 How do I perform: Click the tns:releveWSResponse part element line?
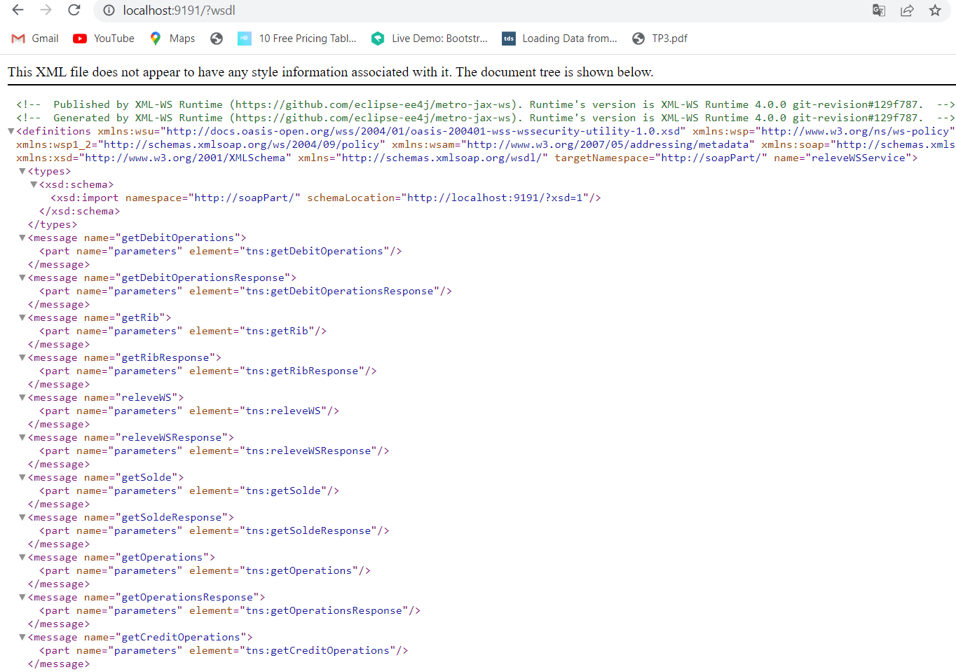[x=214, y=451]
